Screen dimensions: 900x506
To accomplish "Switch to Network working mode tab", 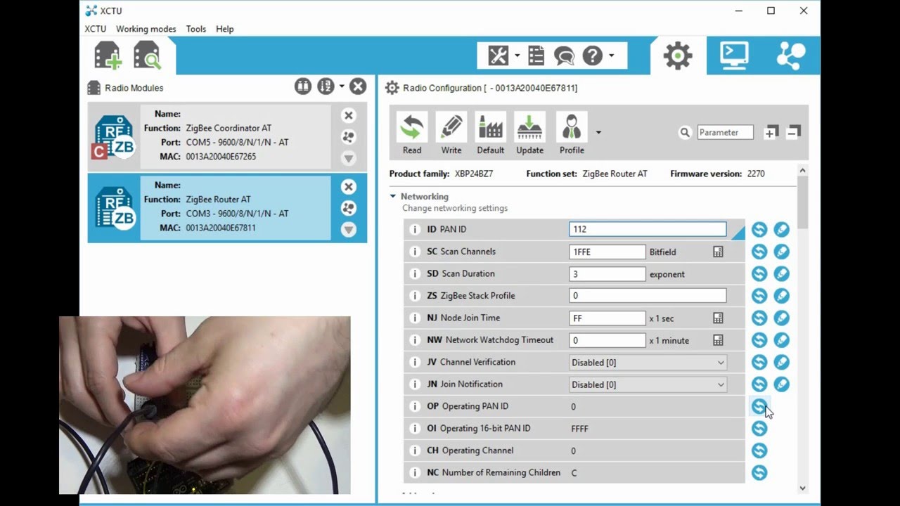I will [791, 56].
